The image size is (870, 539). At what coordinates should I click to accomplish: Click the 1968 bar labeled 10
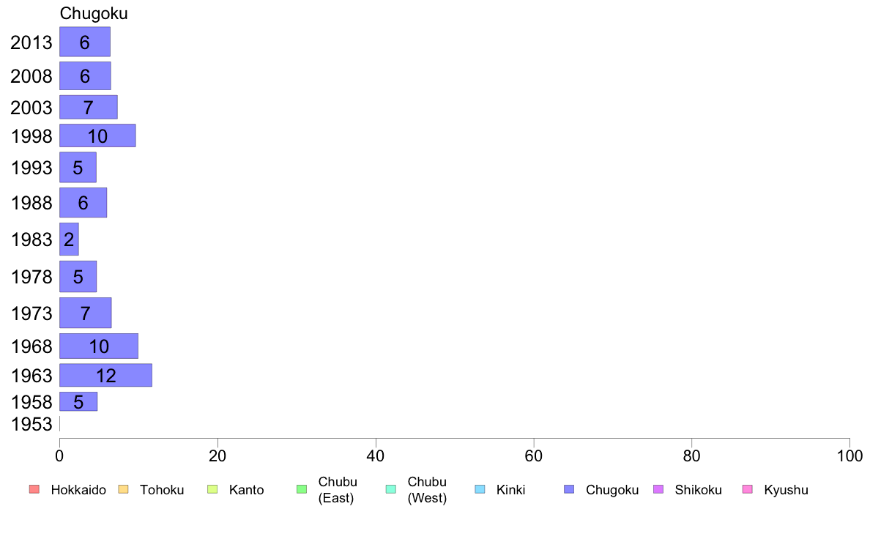(99, 346)
